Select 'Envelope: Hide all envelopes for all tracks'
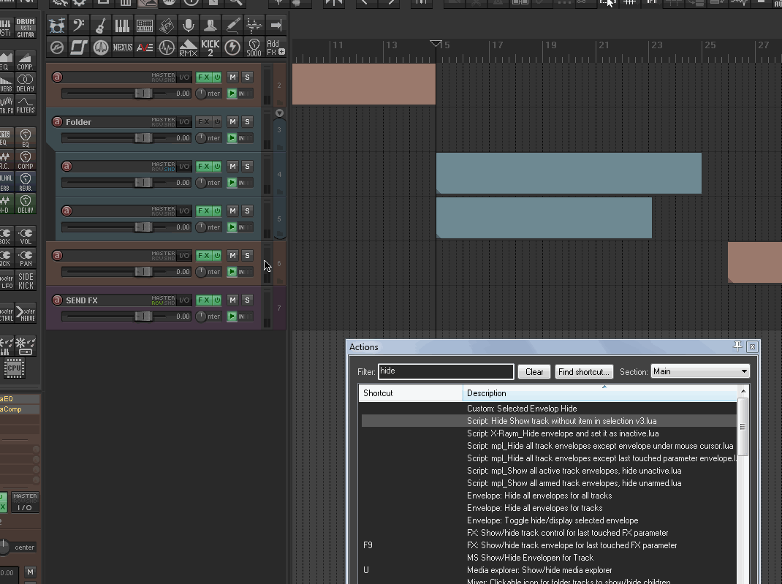Viewport: 782px width, 584px height. [x=539, y=496]
